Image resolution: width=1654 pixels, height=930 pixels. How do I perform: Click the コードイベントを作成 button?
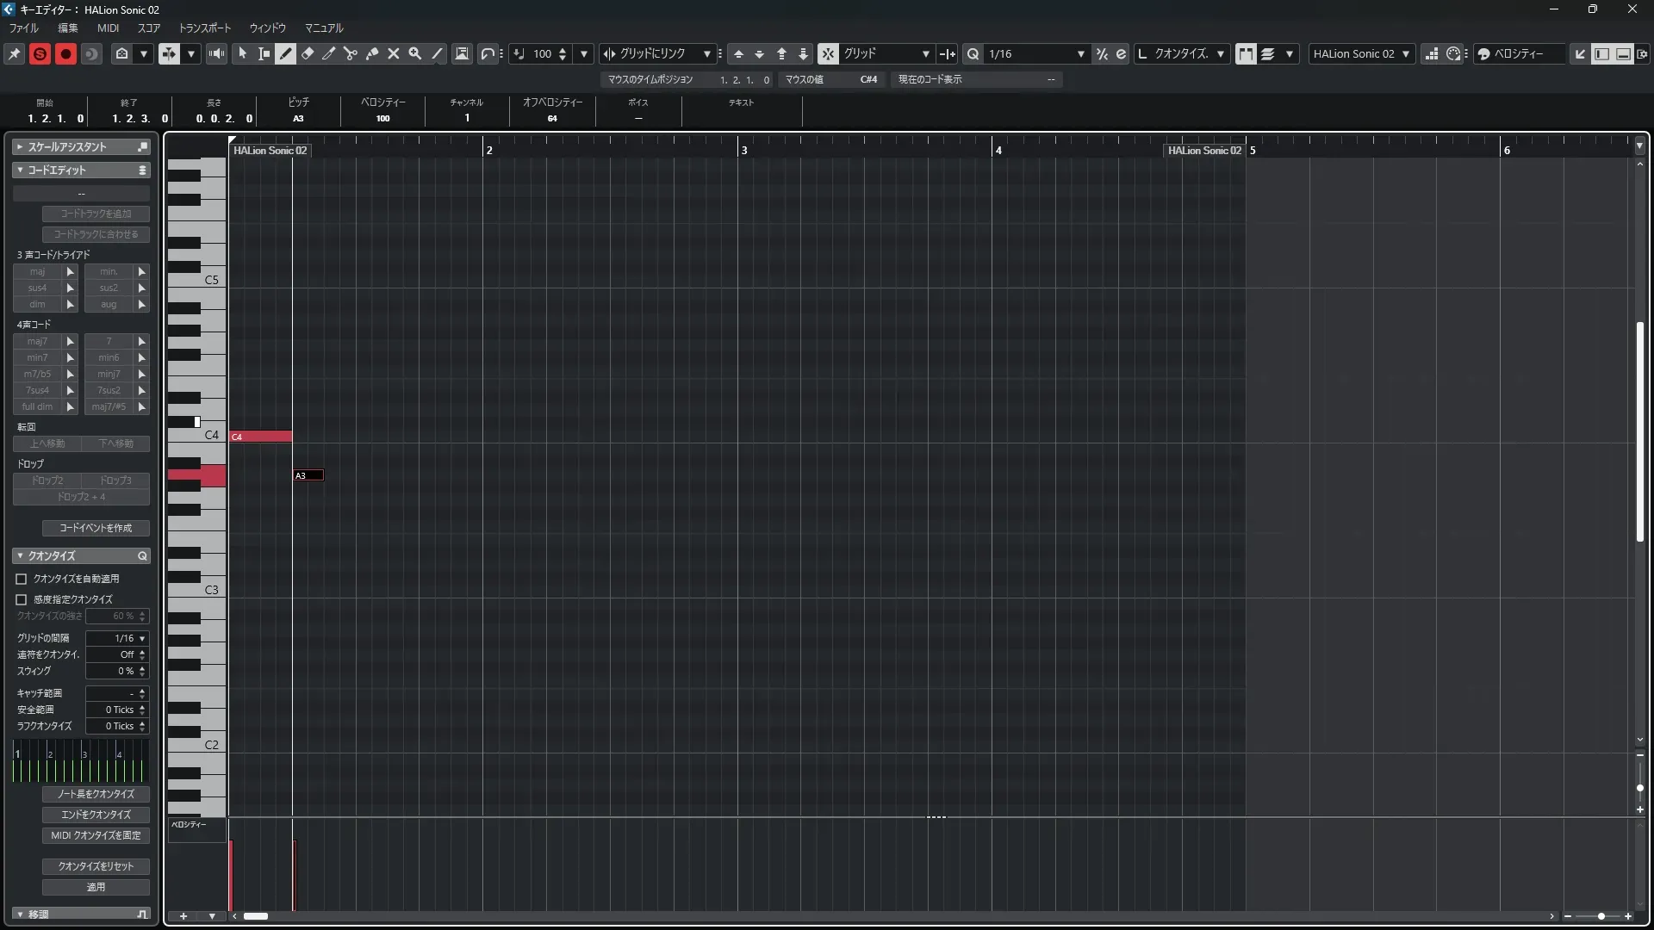[x=96, y=528]
